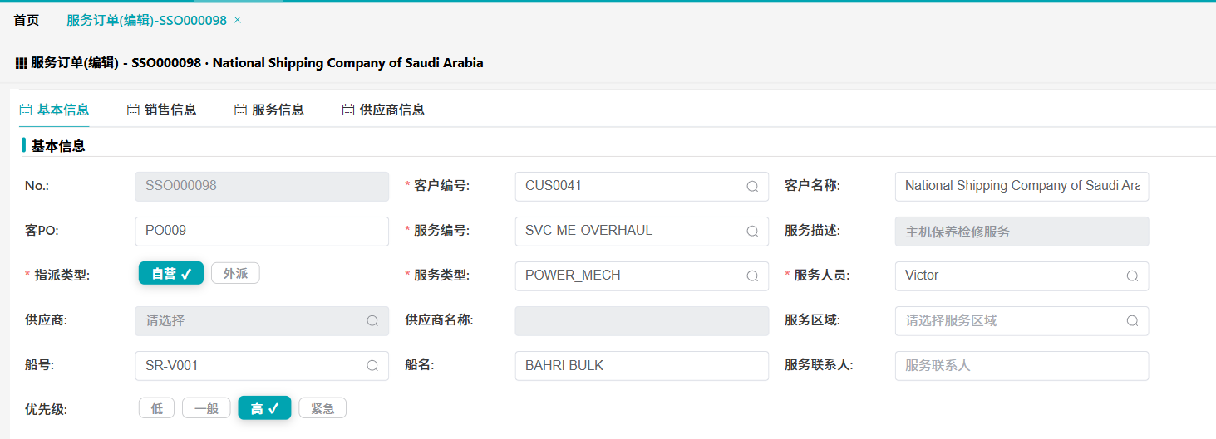1216x439 pixels.
Task: Select 外派 assignment type
Action: point(235,274)
